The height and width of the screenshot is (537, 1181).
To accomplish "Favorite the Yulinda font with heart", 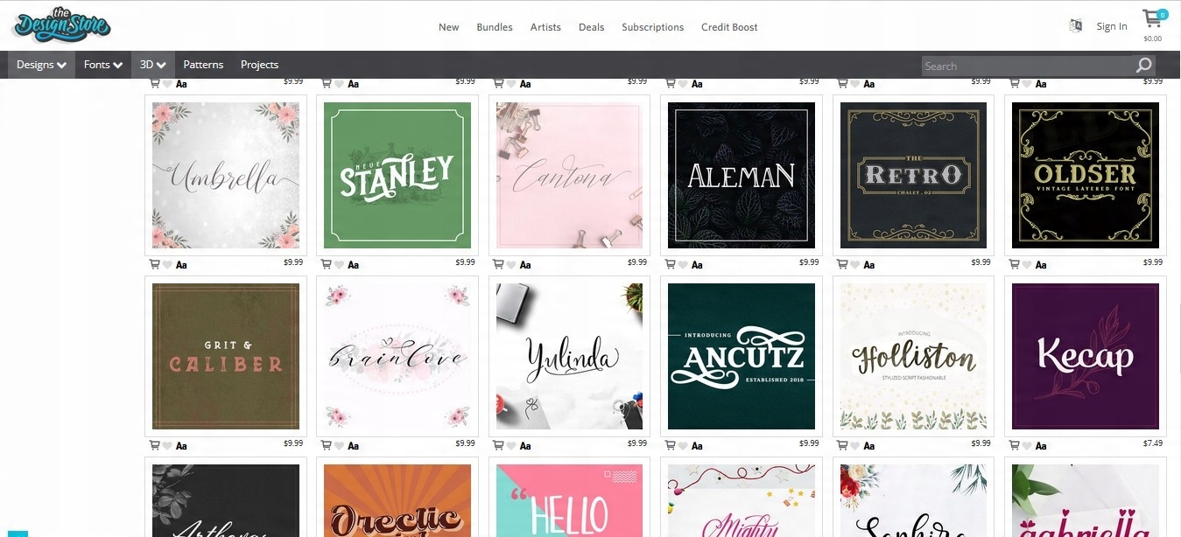I will click(511, 446).
